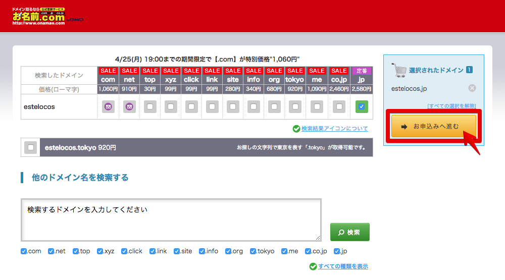
Task: Click estelocos.jp in selected domains
Action: 409,88
